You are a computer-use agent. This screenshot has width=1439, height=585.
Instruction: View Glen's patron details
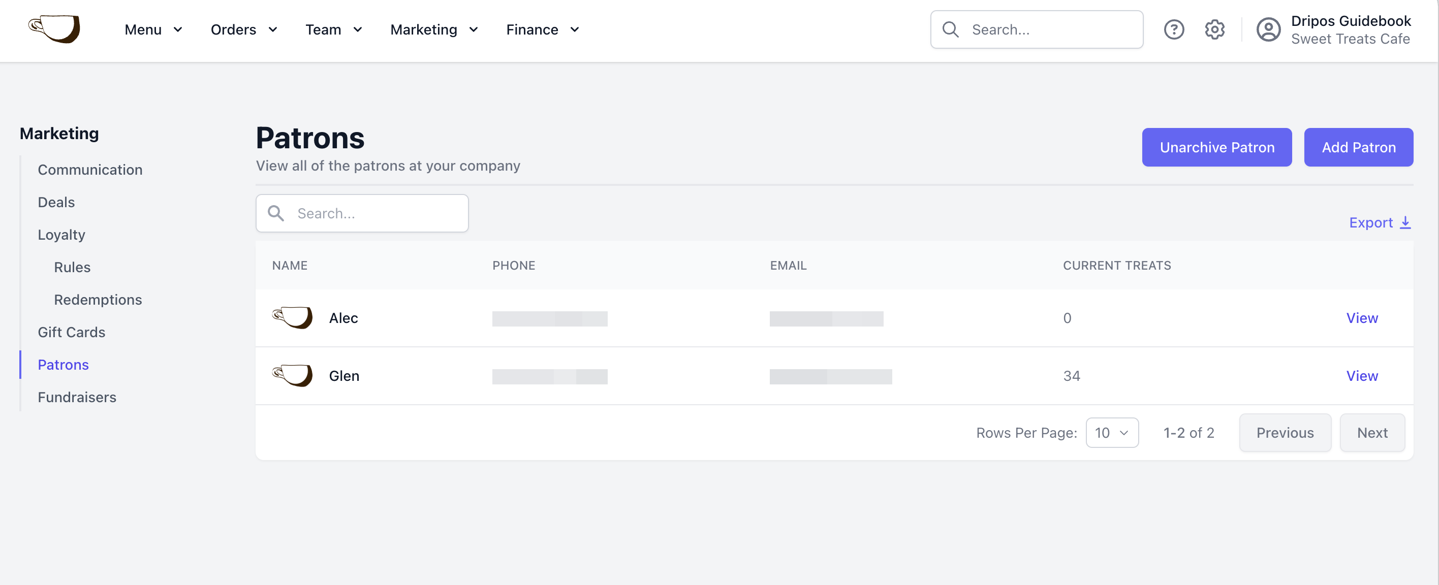[x=1362, y=376]
